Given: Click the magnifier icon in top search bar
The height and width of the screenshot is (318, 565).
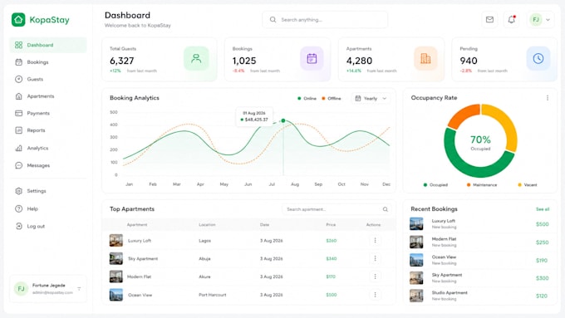Looking at the screenshot, I should [273, 19].
